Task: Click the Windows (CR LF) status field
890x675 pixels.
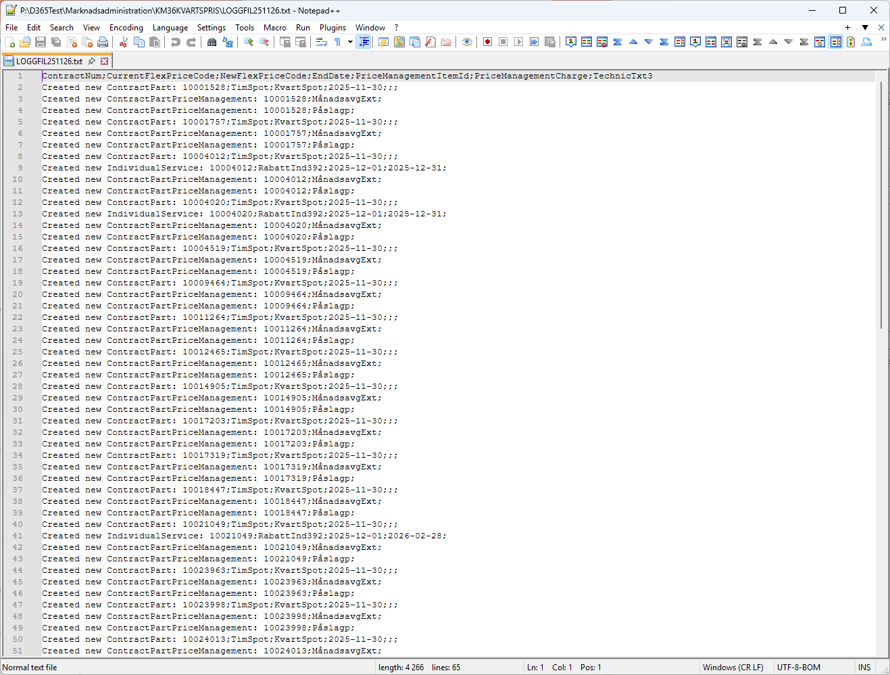Action: pos(733,668)
